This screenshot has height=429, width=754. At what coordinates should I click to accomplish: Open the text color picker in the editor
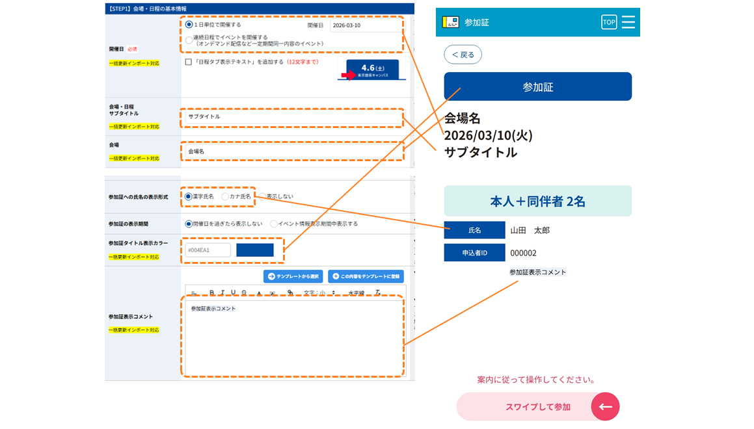259,292
